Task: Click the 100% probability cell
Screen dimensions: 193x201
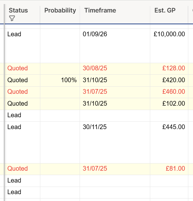Action: point(60,81)
